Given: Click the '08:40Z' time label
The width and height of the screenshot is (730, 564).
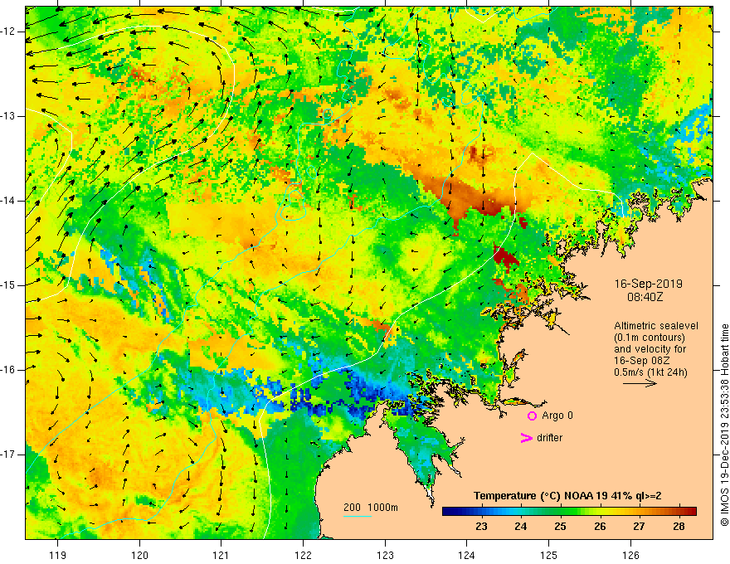Looking at the screenshot, I should tap(645, 296).
